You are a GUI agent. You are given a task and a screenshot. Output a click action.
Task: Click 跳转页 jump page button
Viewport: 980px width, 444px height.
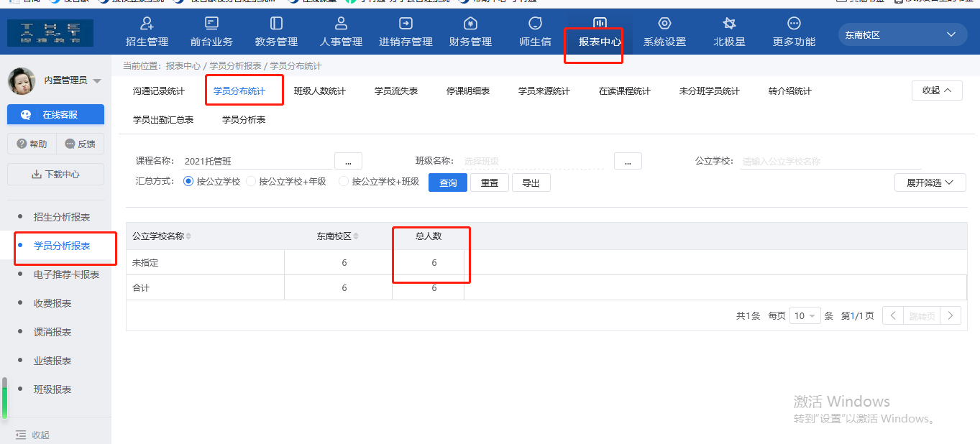(922, 315)
